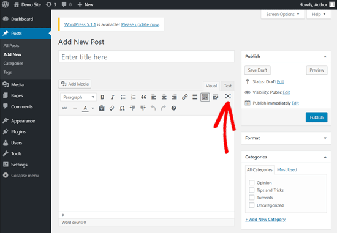Open comments bubble in admin bar

click(67, 4)
